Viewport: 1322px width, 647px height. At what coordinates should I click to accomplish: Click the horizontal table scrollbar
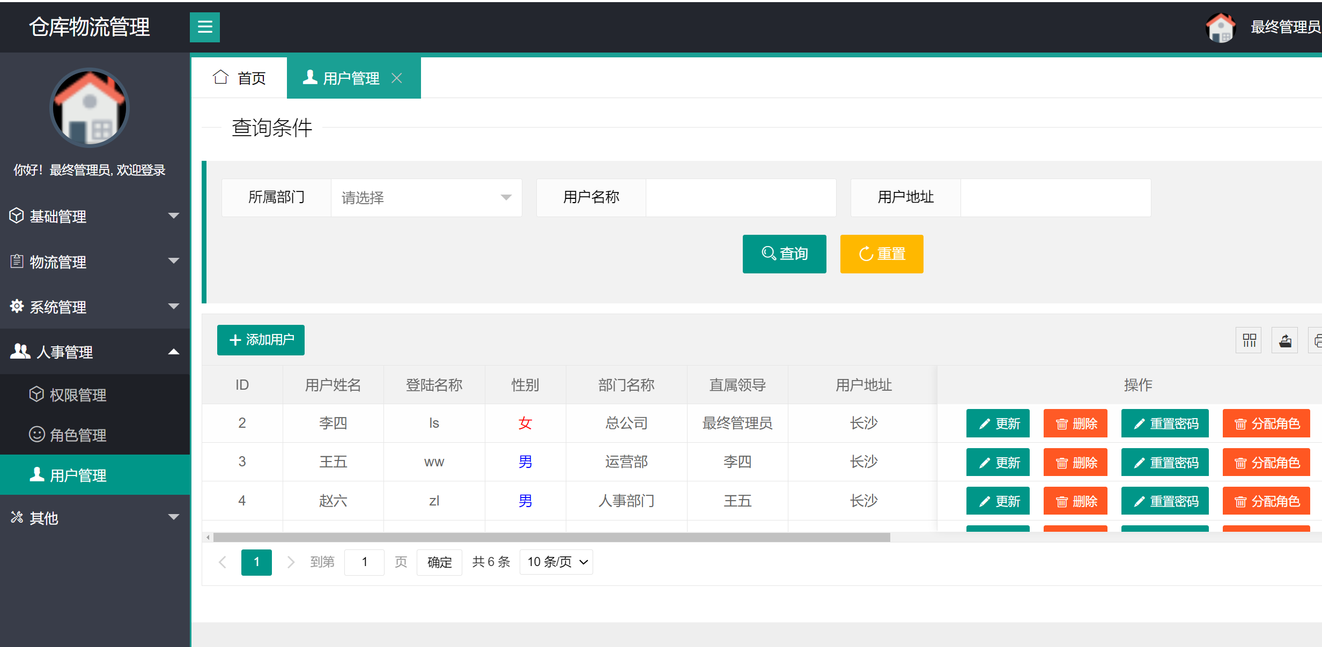551,537
